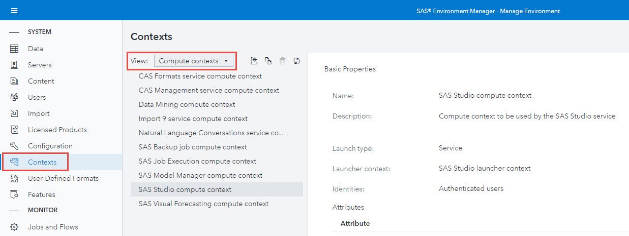
Task: Select Data Mining compute context
Action: tap(187, 104)
